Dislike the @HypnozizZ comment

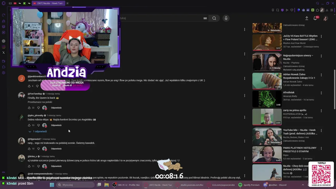38,149
